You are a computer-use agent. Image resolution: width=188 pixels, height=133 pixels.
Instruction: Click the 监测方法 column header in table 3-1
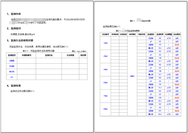coord(49,55)
